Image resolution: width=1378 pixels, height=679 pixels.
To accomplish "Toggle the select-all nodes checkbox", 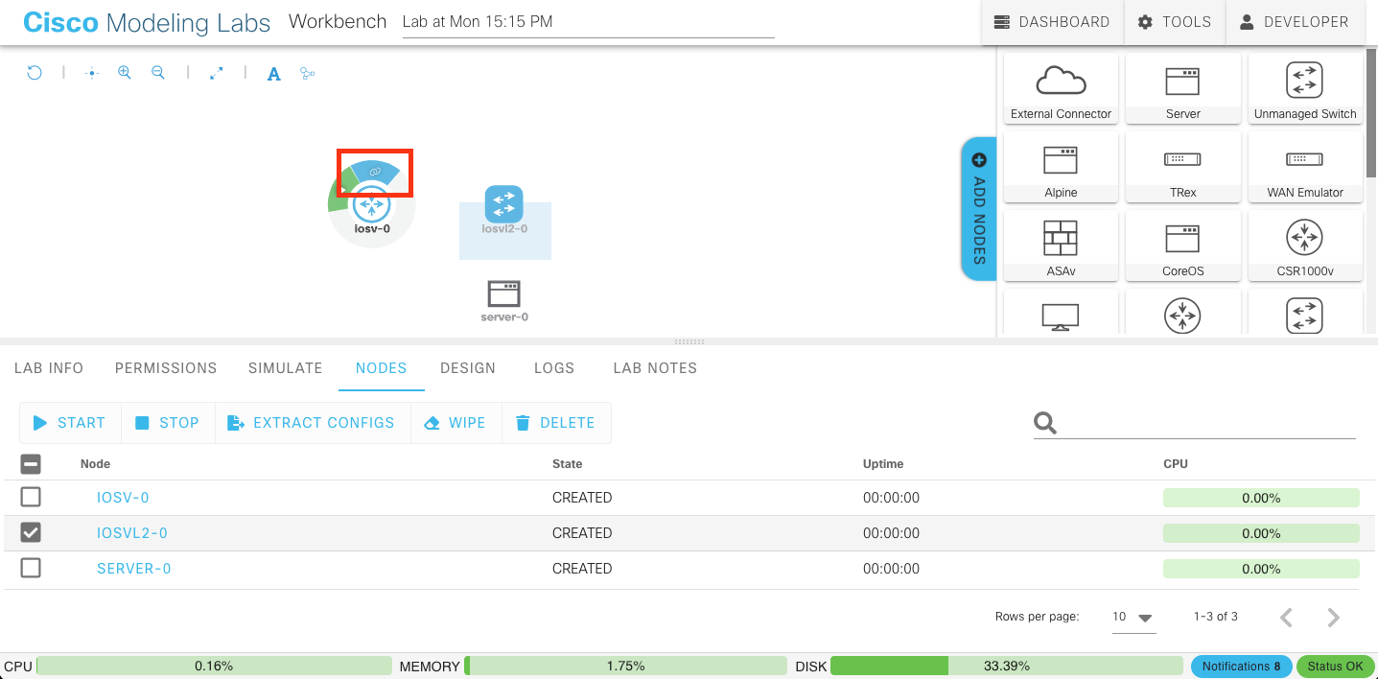I will coord(31,464).
